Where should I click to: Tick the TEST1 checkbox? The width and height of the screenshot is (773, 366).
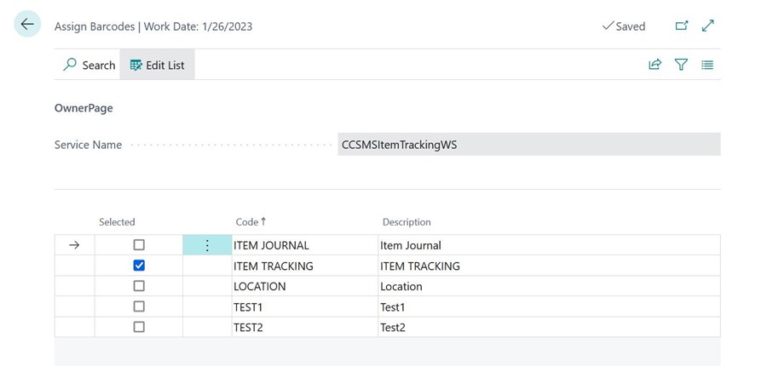(x=139, y=306)
